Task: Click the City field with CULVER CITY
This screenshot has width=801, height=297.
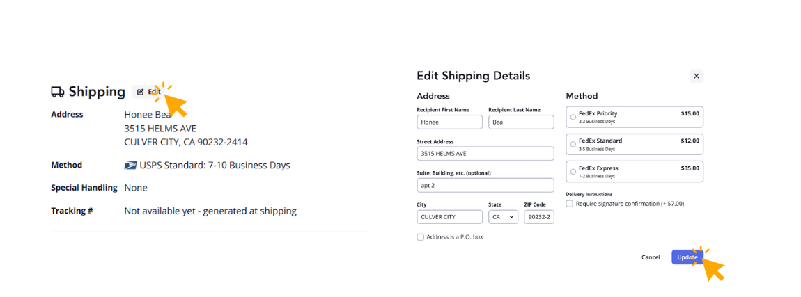Action: [449, 217]
